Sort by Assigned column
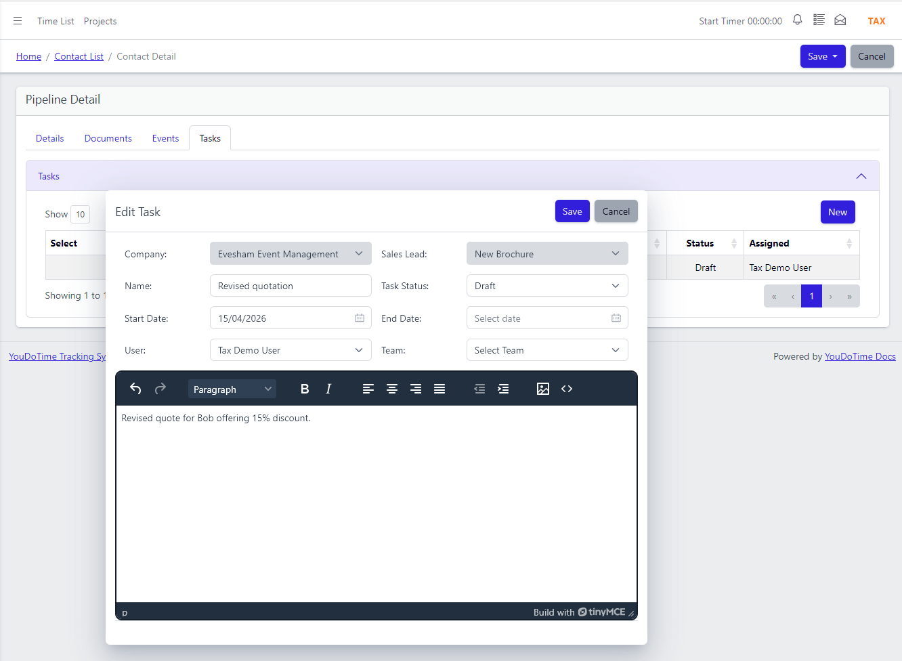The image size is (902, 661). pos(801,243)
